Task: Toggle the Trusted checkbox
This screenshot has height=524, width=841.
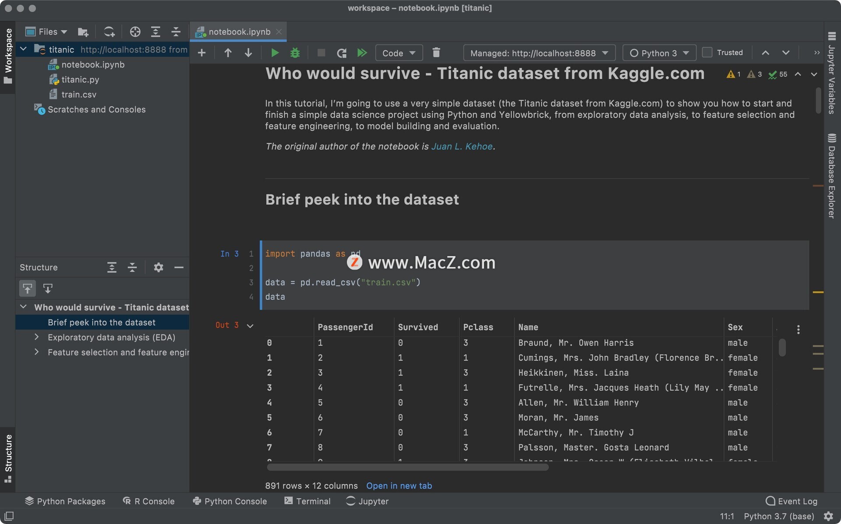Action: pos(707,53)
